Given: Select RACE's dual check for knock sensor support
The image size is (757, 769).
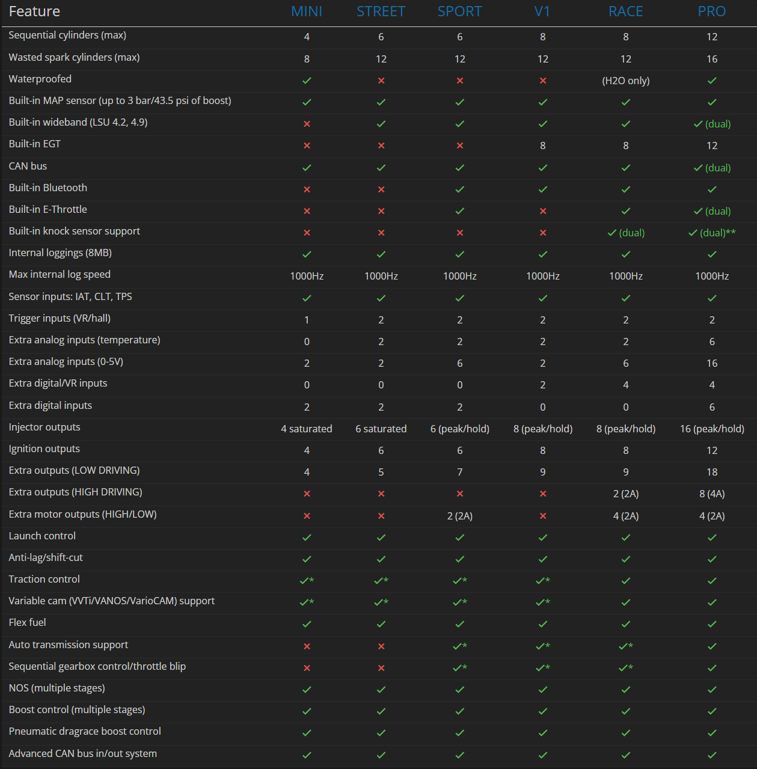Looking at the screenshot, I should coord(625,233).
